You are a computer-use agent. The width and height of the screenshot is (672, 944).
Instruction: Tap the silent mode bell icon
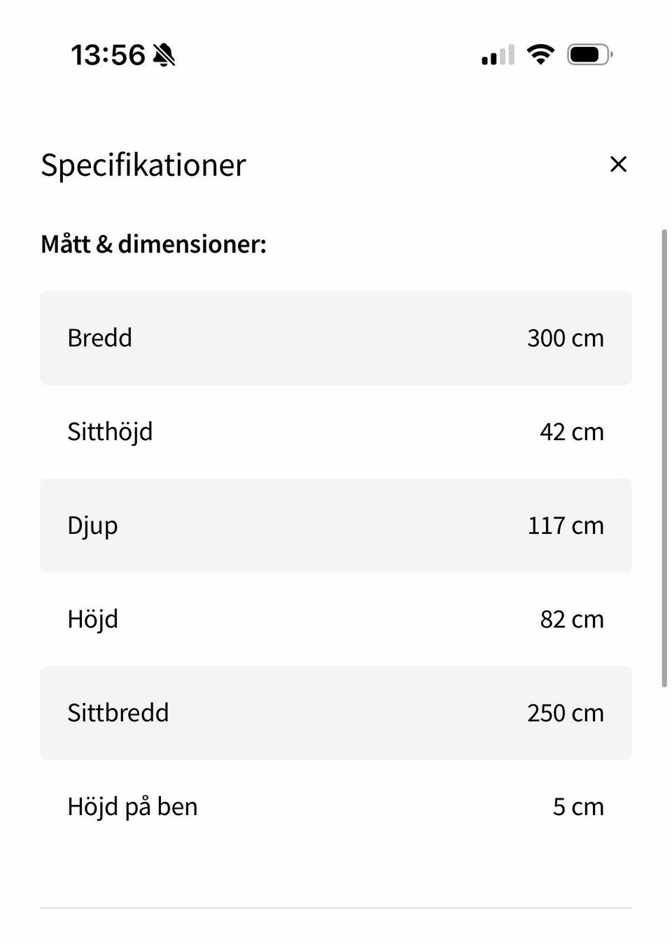coord(164,55)
